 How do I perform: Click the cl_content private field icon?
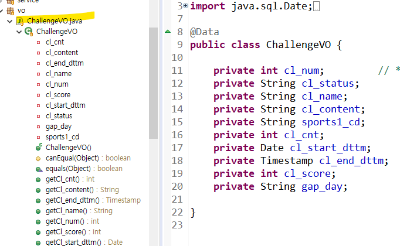tap(38, 53)
